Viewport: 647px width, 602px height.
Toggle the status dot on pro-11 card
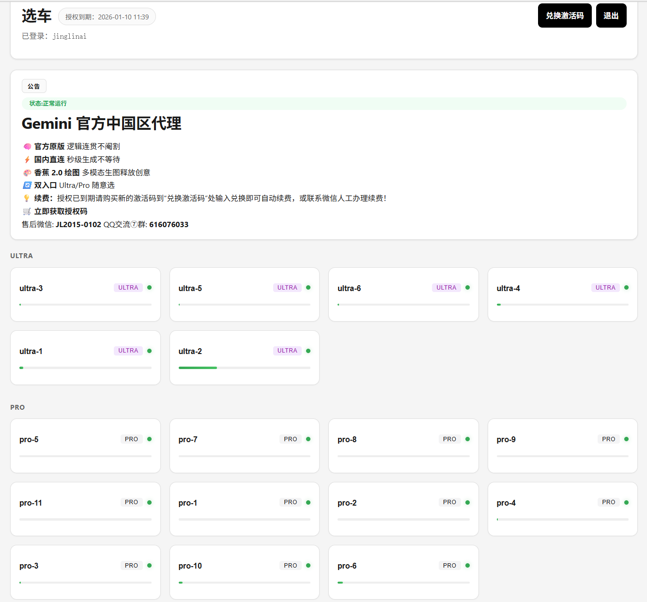point(149,502)
